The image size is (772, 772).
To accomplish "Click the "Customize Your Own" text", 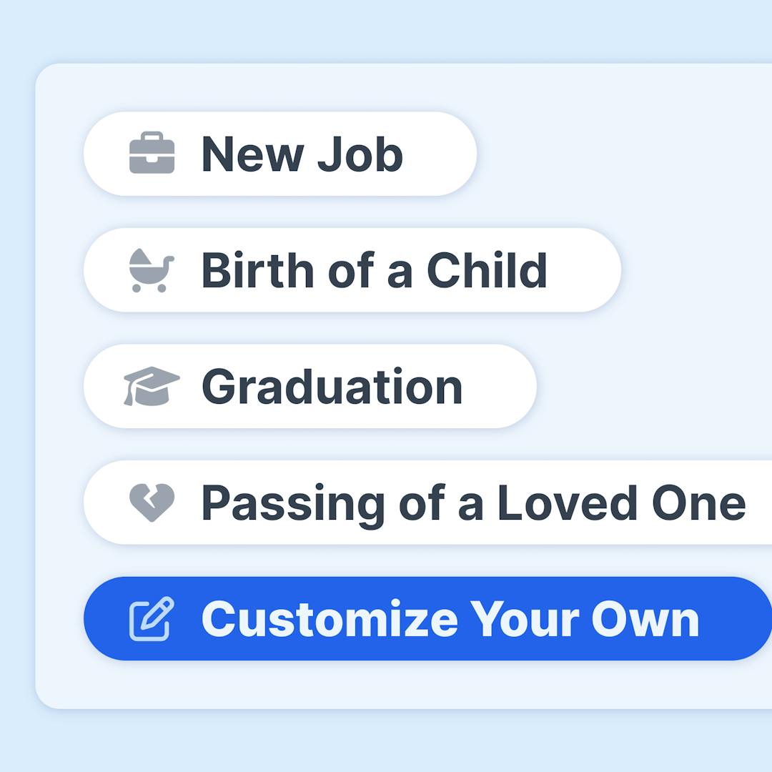I will coord(450,619).
